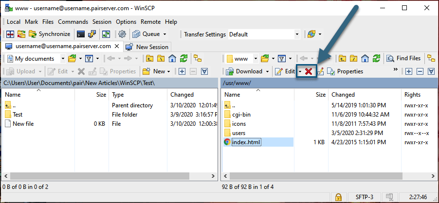
Task: Click the Find Files button
Action: (x=404, y=58)
